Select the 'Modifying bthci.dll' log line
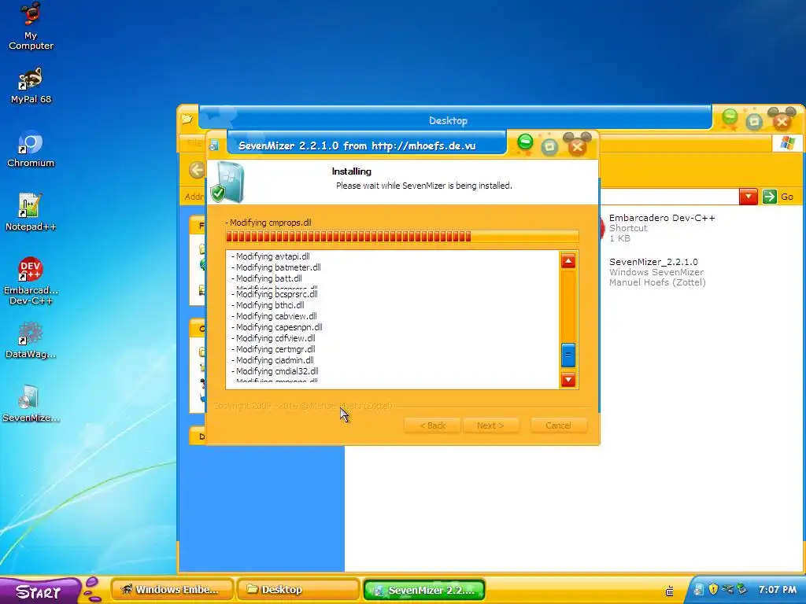Screen dimensions: 806x604 [x=268, y=305]
